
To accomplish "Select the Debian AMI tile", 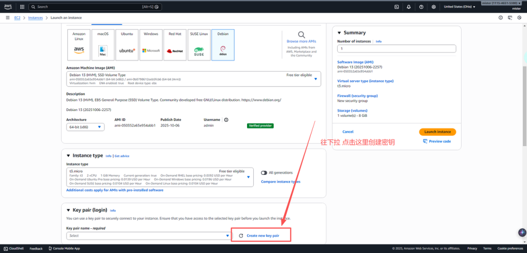I will [223, 45].
